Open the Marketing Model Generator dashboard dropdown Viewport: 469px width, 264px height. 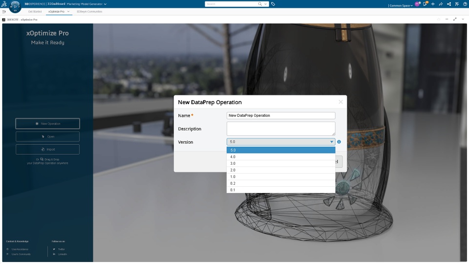105,4
